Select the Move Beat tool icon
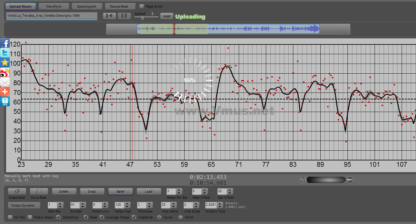The image size is (416, 224). tap(39, 191)
